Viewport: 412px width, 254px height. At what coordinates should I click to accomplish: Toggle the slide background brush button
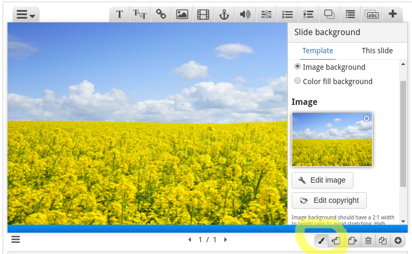click(322, 241)
